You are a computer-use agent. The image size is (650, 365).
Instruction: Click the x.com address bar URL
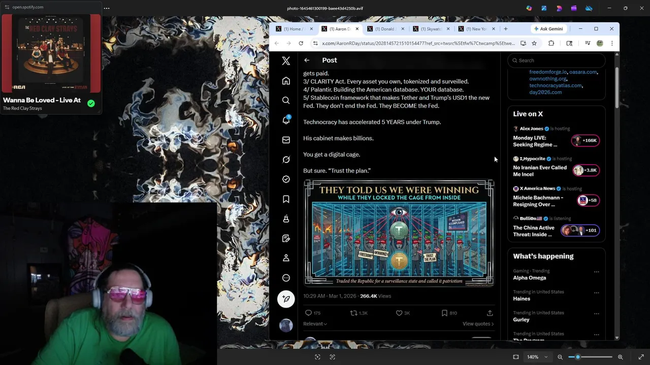pyautogui.click(x=418, y=44)
